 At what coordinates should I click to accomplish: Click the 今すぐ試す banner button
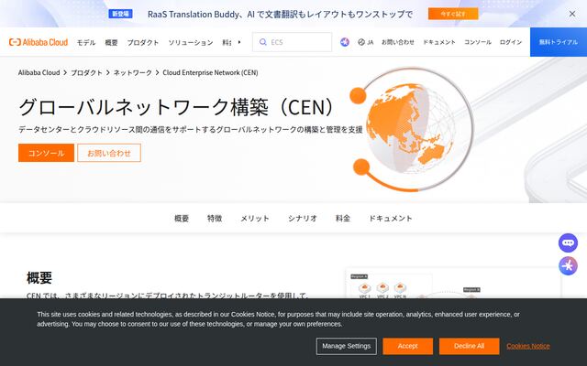(453, 14)
